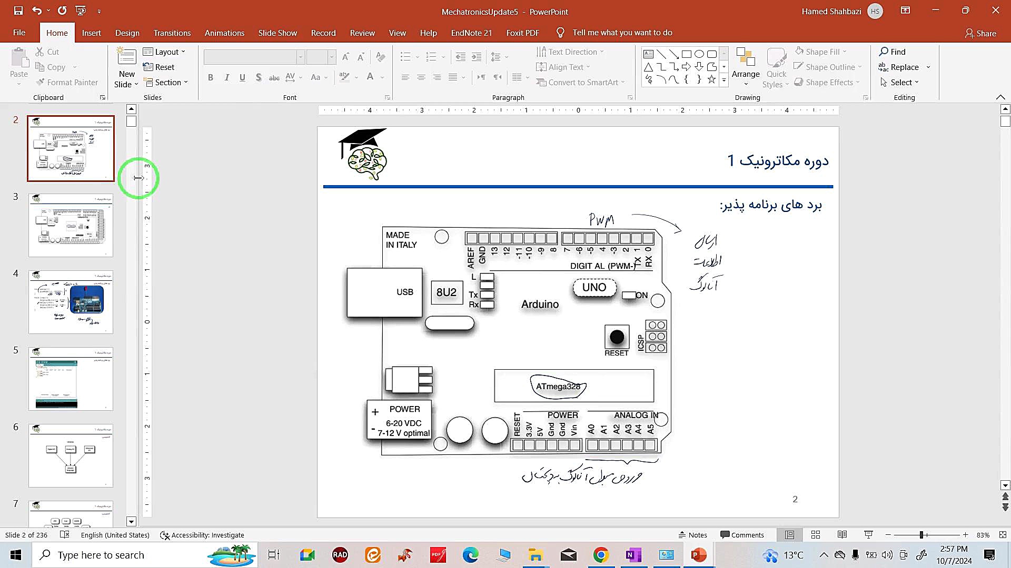Select the rectangle shape in gallery
This screenshot has width=1011, height=568.
pyautogui.click(x=686, y=54)
